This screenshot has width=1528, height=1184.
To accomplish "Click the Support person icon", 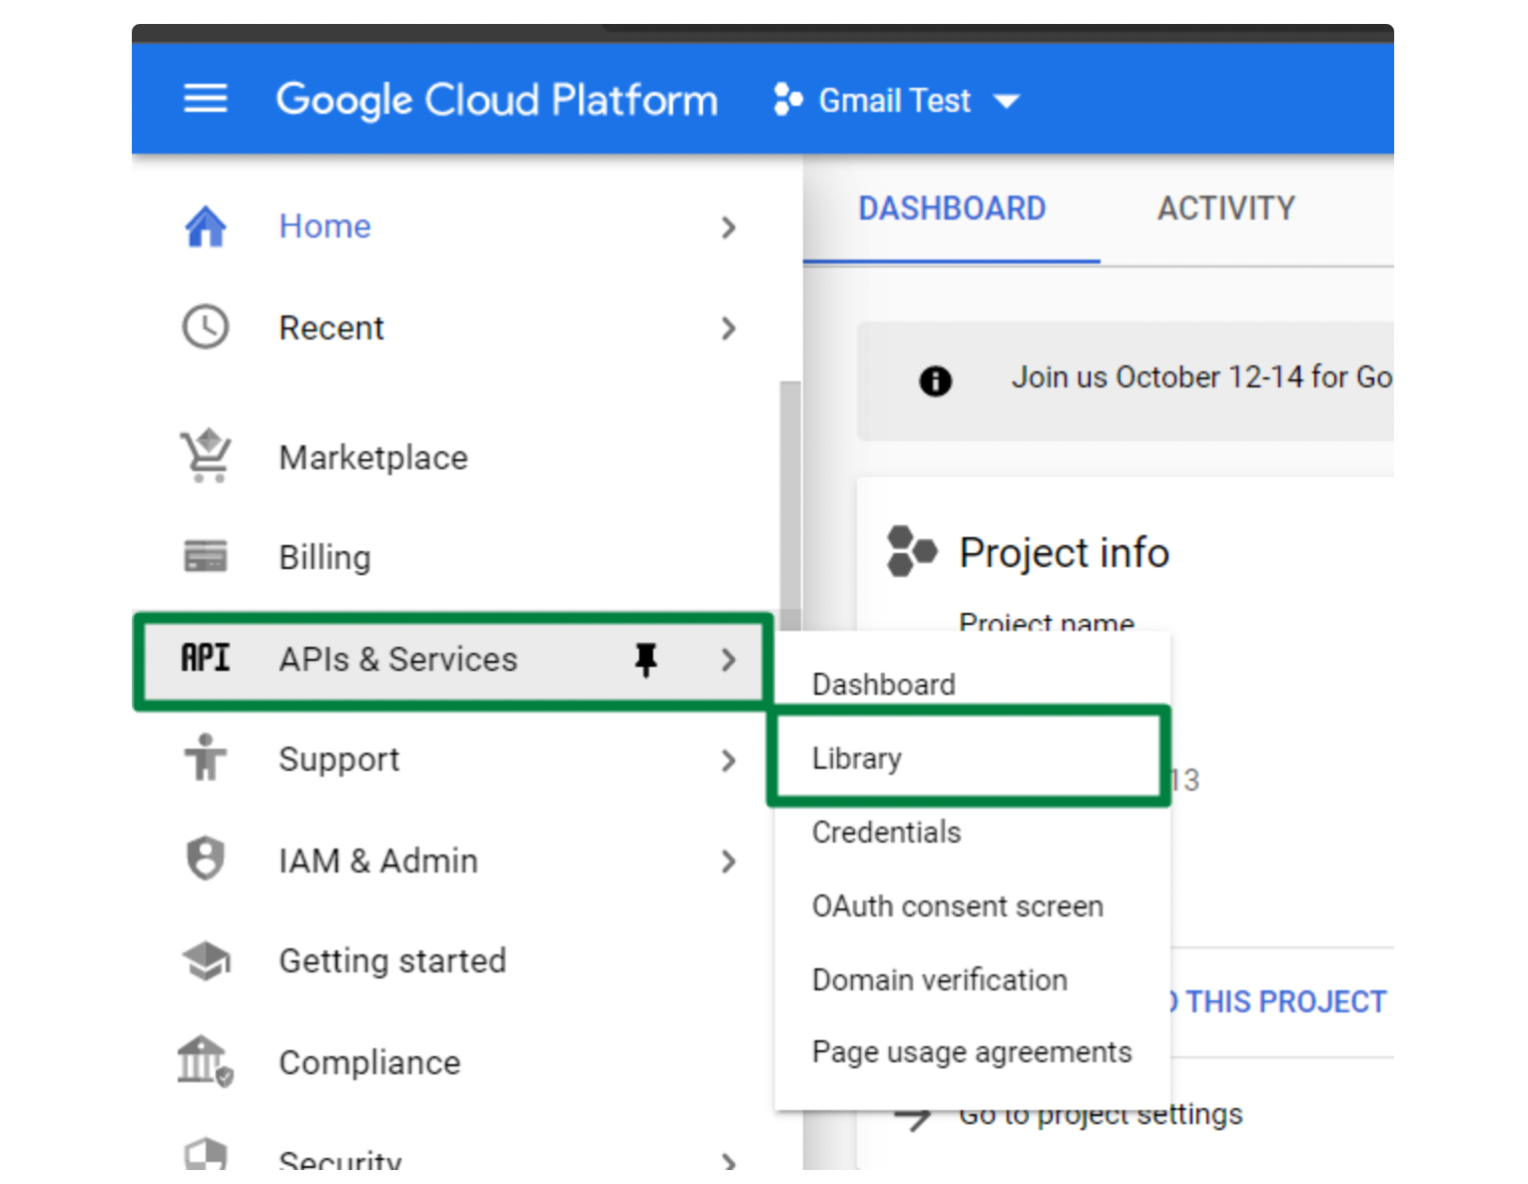I will pos(206,758).
